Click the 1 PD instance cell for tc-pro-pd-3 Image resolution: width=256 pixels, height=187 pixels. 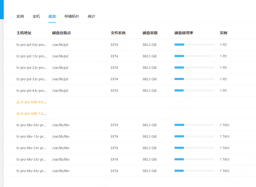(x=223, y=79)
